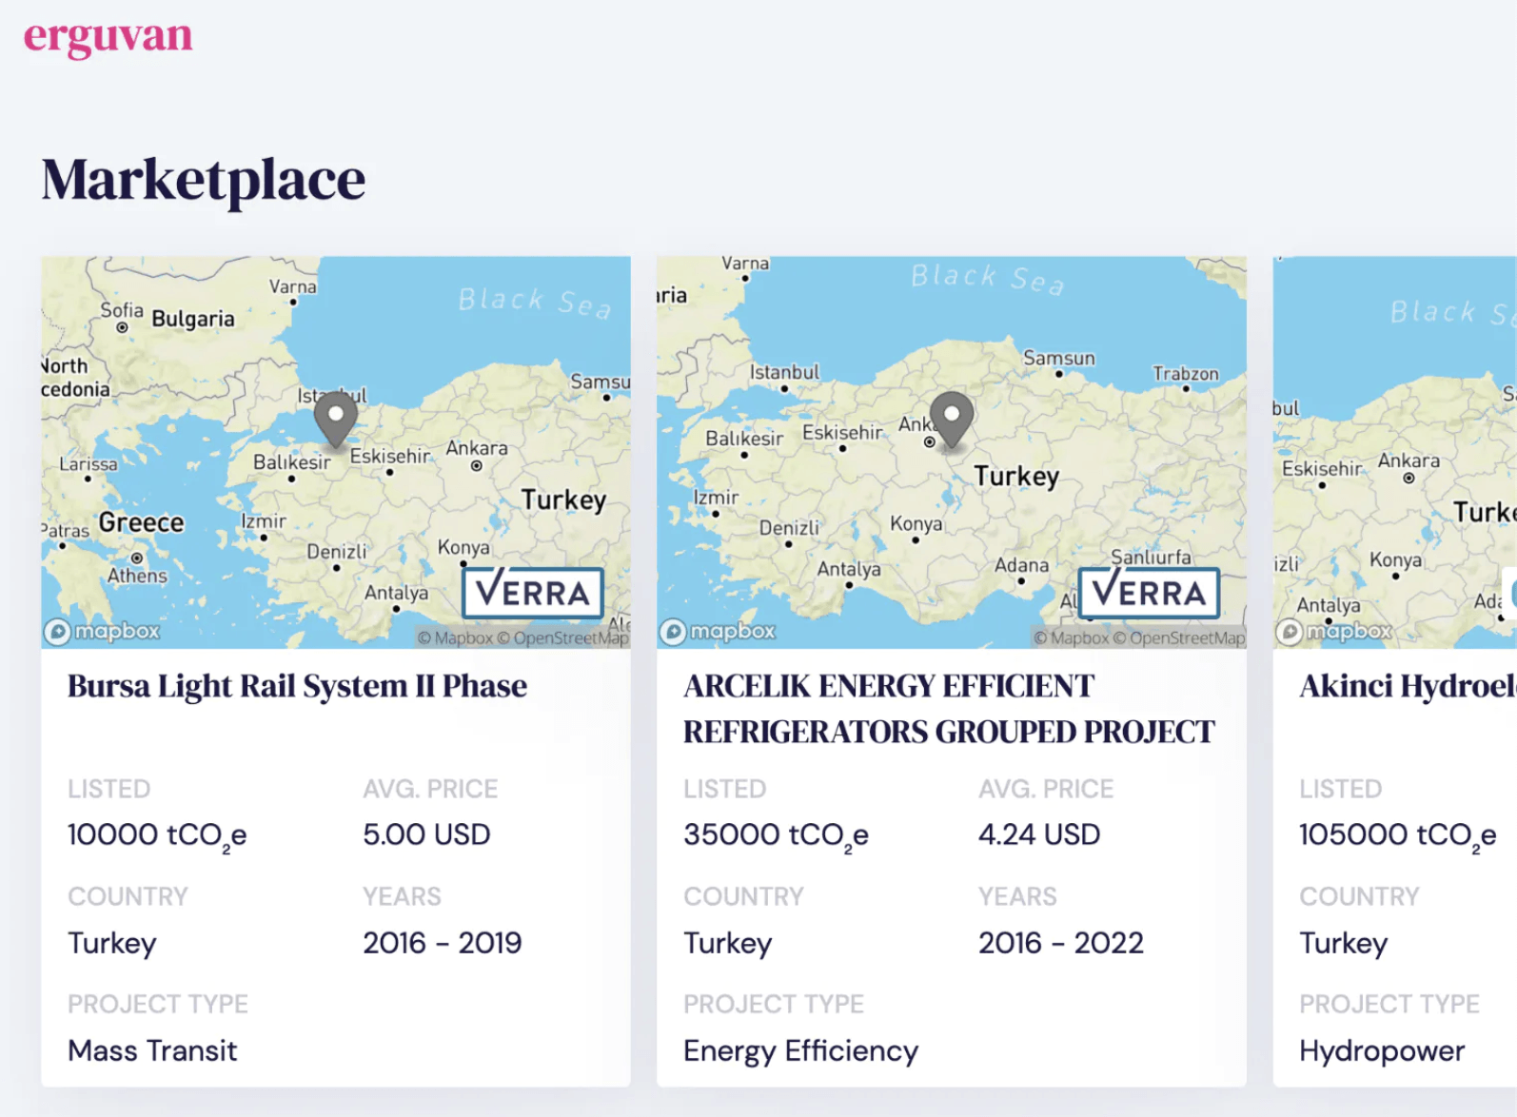The image size is (1517, 1117).
Task: Click the Verra badge on Bursa card
Action: (533, 593)
